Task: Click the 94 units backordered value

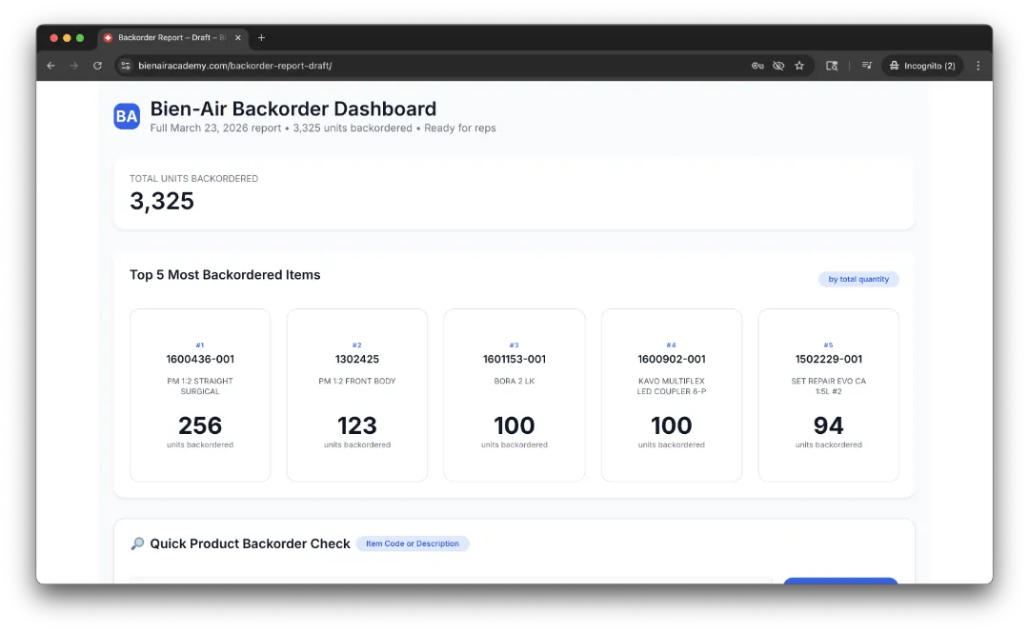Action: coord(828,425)
